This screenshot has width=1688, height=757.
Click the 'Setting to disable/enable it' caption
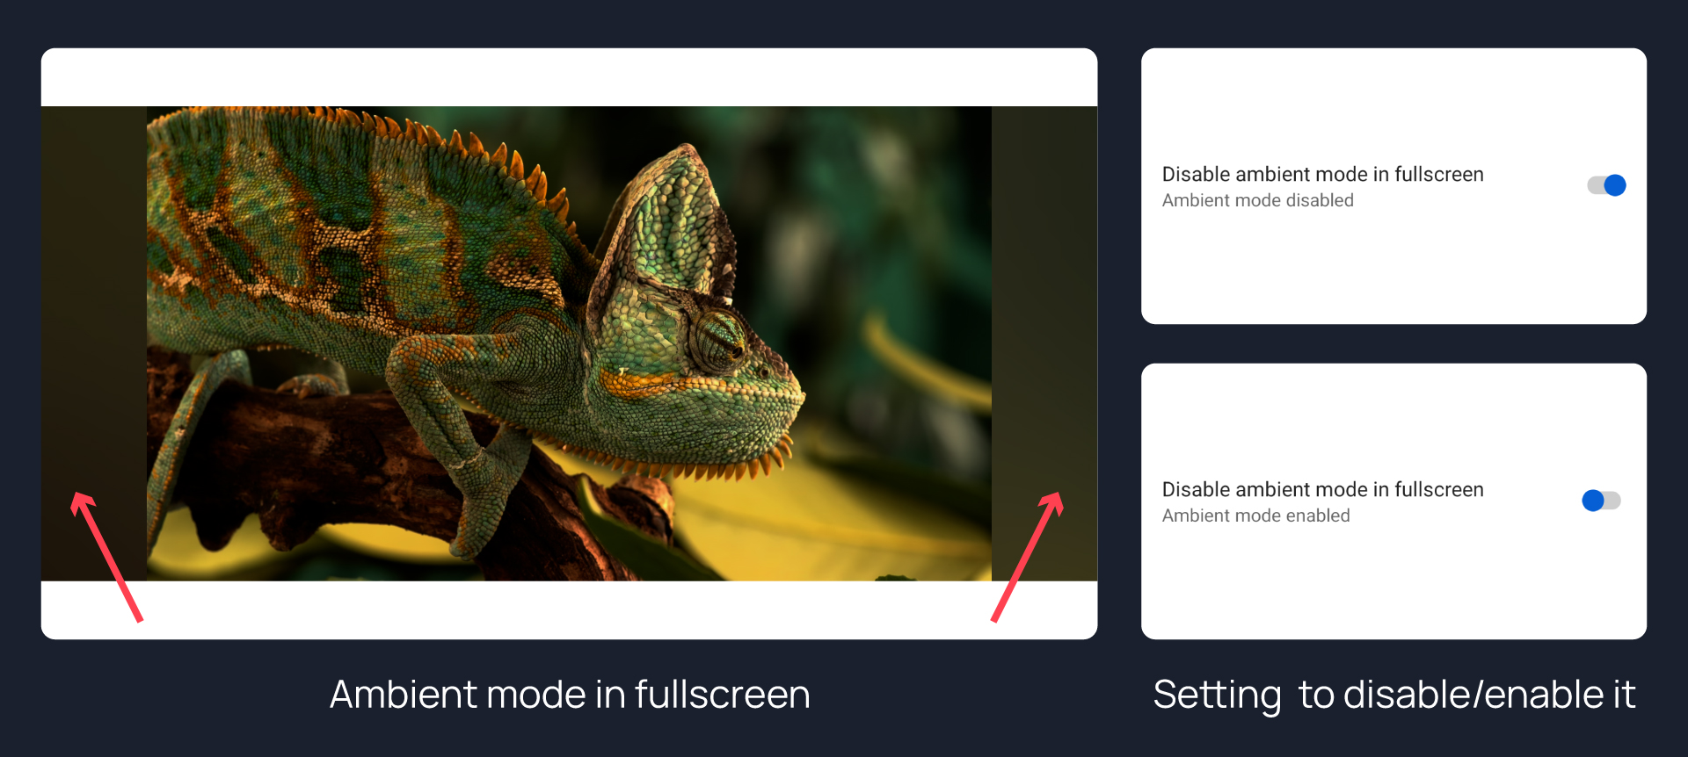click(x=1393, y=695)
